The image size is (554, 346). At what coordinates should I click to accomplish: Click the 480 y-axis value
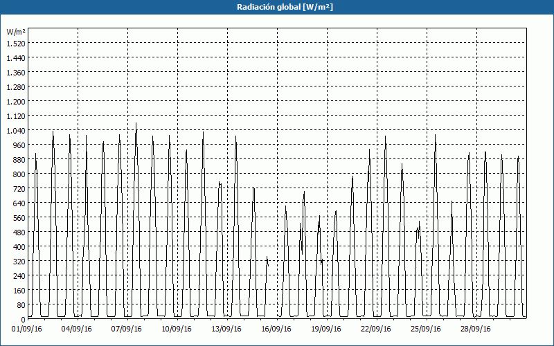click(x=19, y=233)
